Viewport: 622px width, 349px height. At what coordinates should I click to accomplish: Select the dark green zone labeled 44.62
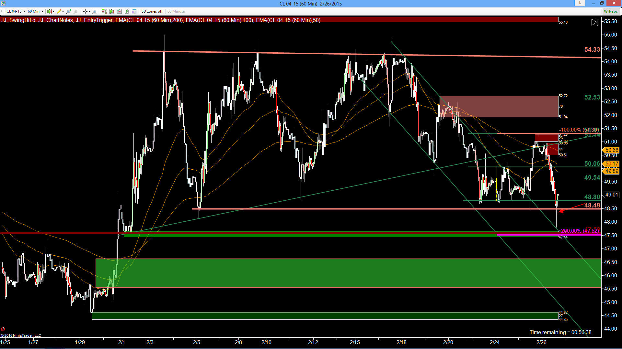[x=325, y=316]
